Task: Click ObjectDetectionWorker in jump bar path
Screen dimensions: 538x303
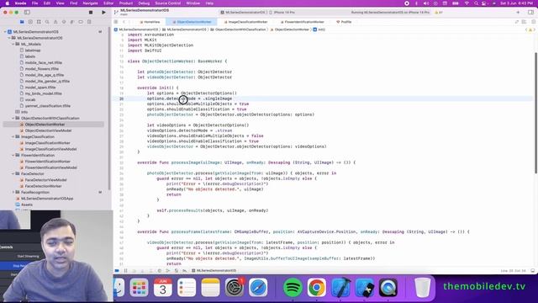Action: 290,29
